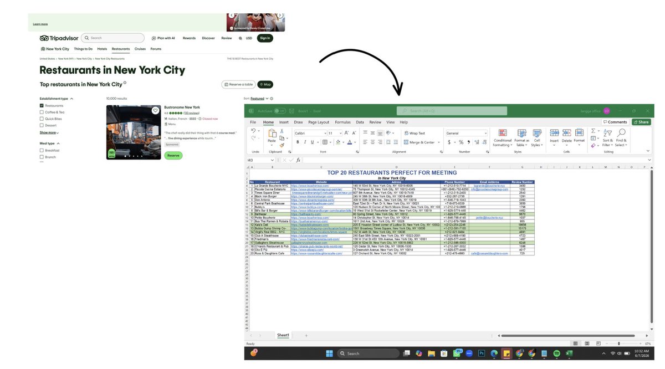
Task: Open the Merge & Center dropdown arrow
Action: [x=438, y=142]
